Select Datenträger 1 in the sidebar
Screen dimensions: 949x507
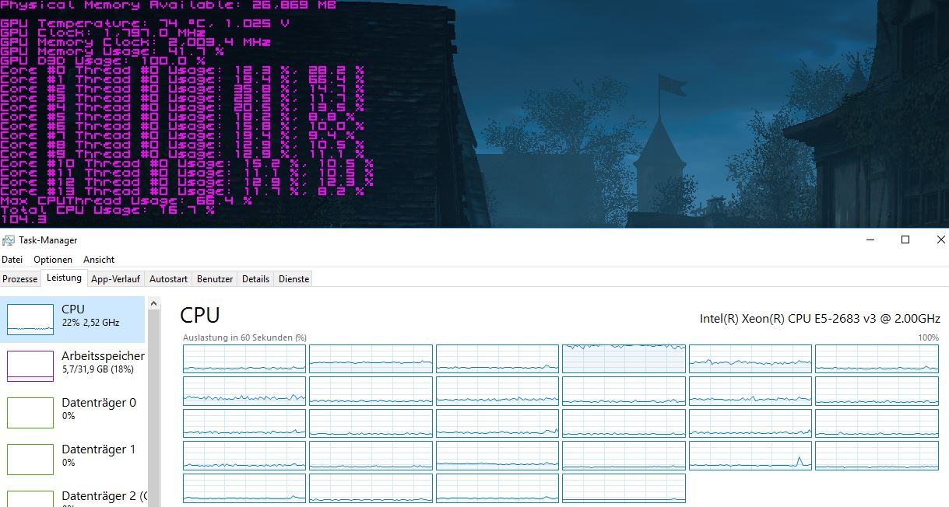[72, 459]
